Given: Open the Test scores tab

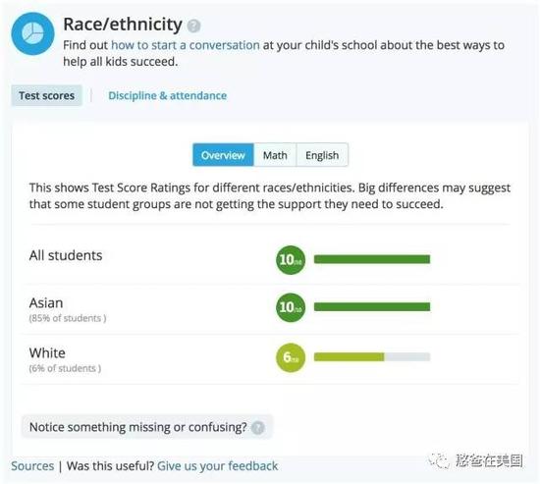Looking at the screenshot, I should [47, 95].
